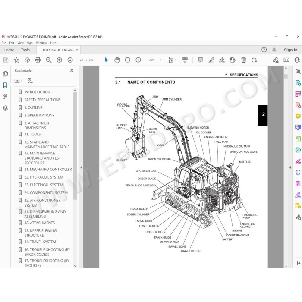Click the find current bookmark icon
This screenshot has width=302, height=302.
coord(30,81)
